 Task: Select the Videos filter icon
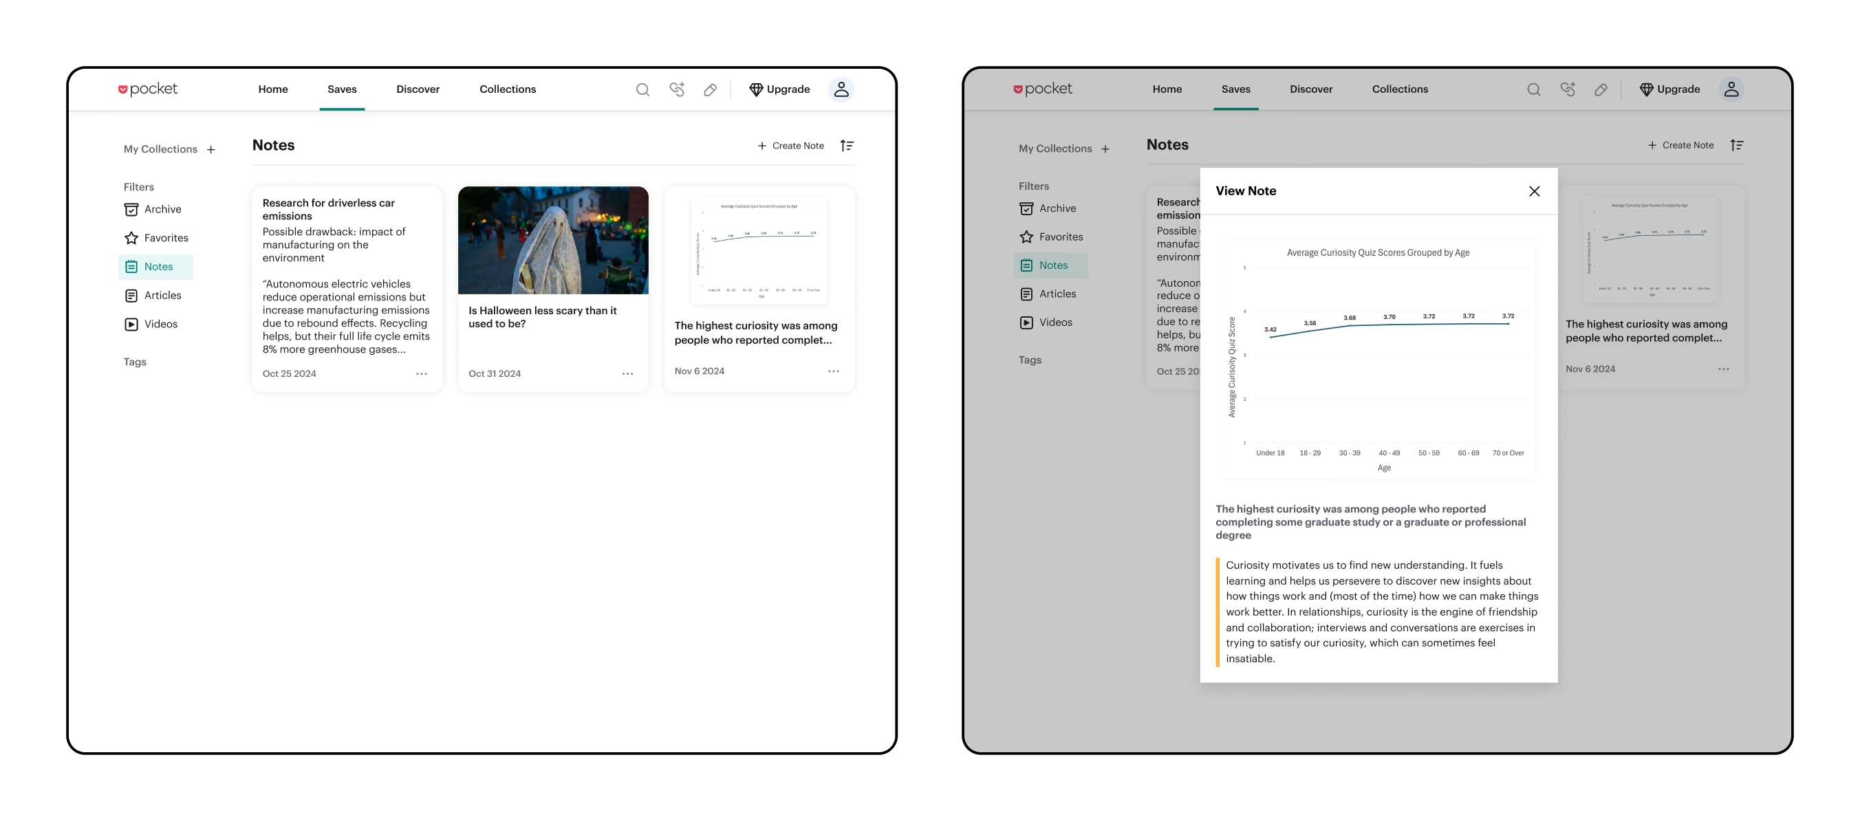point(131,323)
